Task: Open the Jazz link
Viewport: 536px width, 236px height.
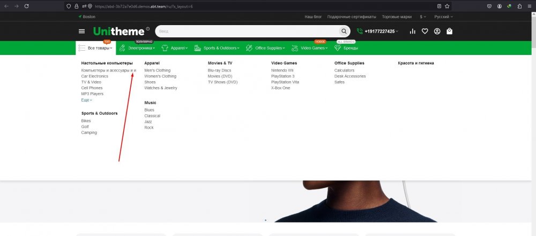Action: [148, 122]
